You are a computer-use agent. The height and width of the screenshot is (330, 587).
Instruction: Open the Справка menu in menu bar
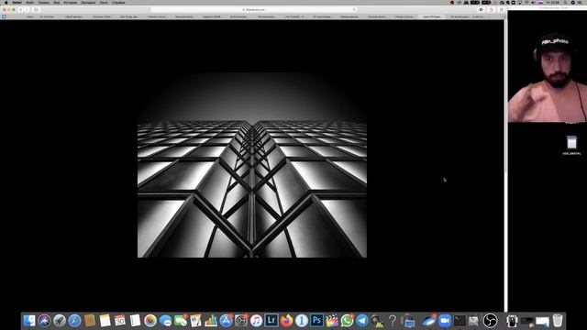coord(118,2)
